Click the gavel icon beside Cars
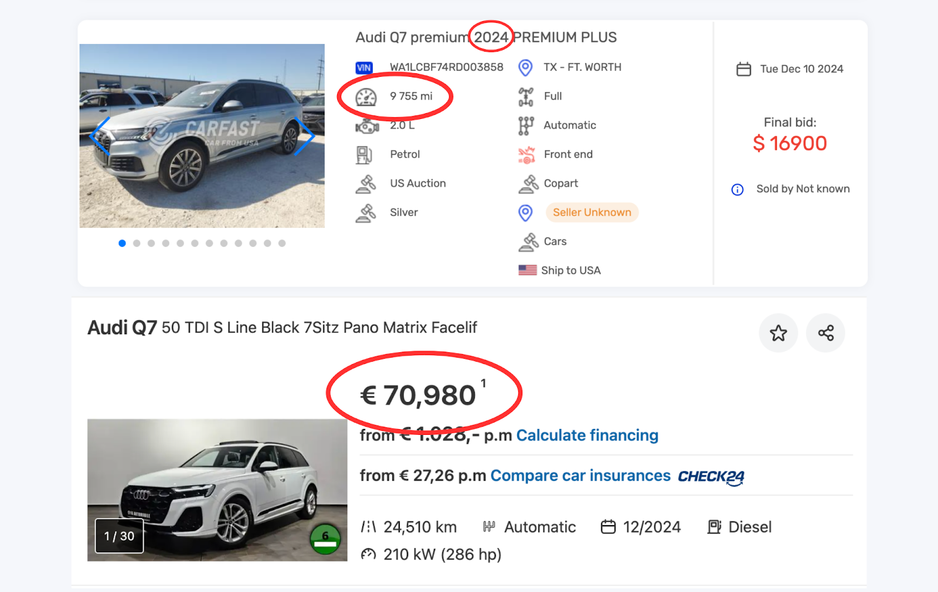The width and height of the screenshot is (938, 592). point(529,242)
